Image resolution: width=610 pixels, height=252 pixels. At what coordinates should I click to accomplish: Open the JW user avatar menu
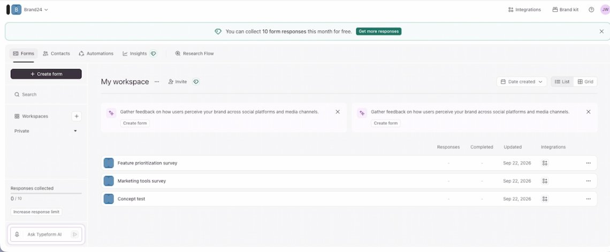click(605, 10)
